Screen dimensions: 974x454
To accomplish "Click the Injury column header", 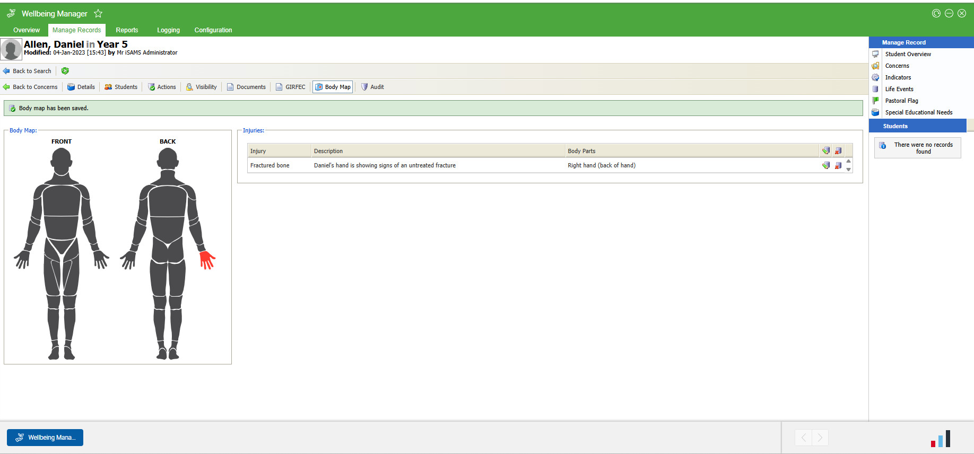I will [279, 151].
